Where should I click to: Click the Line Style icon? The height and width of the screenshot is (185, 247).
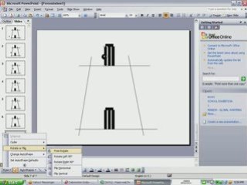click(116, 170)
